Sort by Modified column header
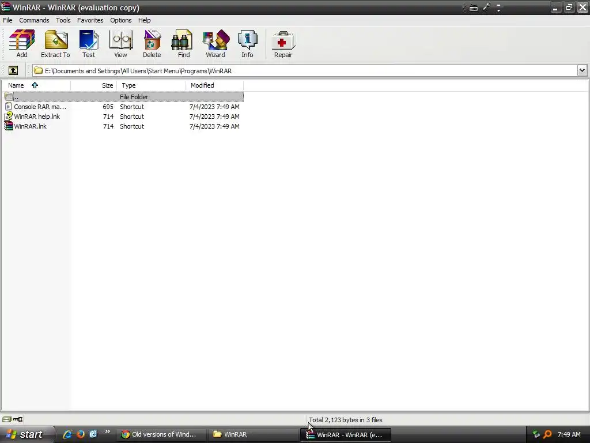This screenshot has height=443, width=590. [215, 85]
